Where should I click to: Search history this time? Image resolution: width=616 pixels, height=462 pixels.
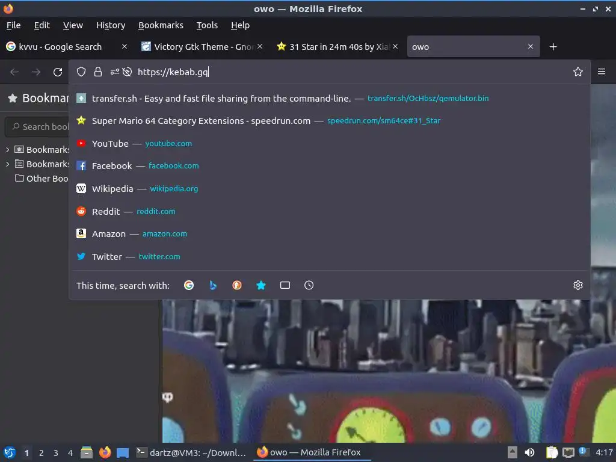click(x=309, y=285)
